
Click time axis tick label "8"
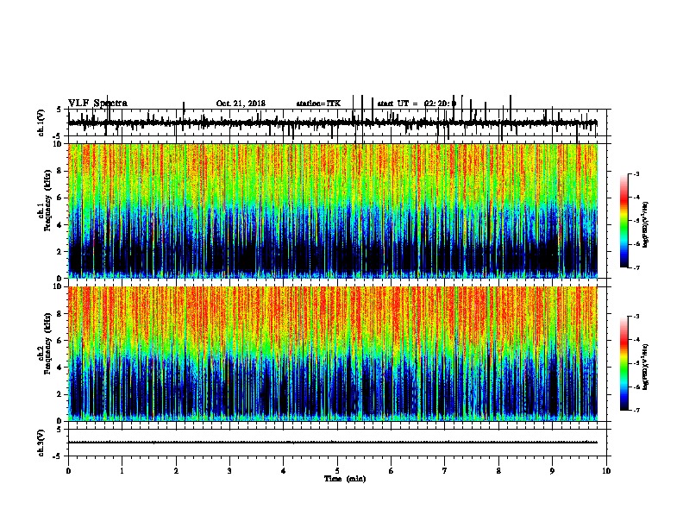pos(498,470)
